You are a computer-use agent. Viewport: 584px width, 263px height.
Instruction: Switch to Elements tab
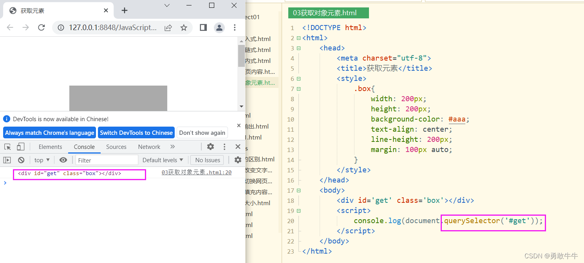50,147
